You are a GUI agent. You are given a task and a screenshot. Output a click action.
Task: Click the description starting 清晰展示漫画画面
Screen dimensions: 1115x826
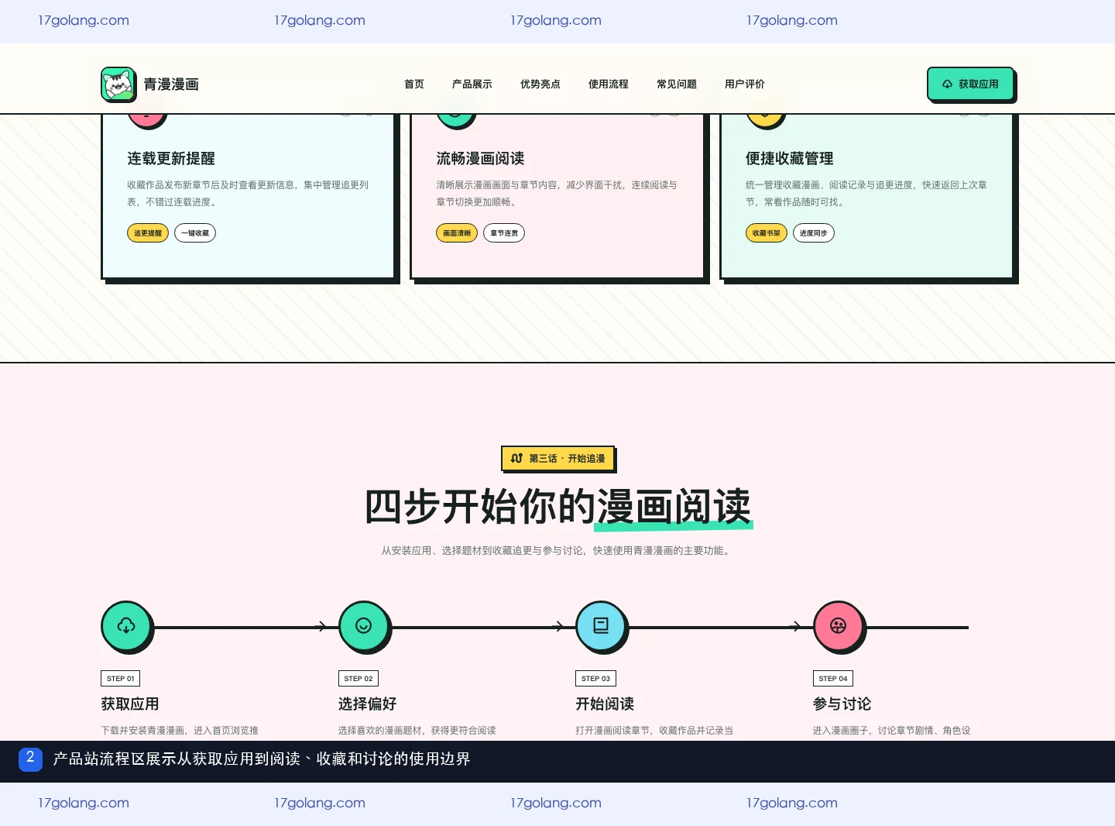[x=557, y=194]
